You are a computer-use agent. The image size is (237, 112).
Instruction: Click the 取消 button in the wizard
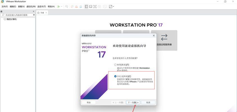coord(148,102)
